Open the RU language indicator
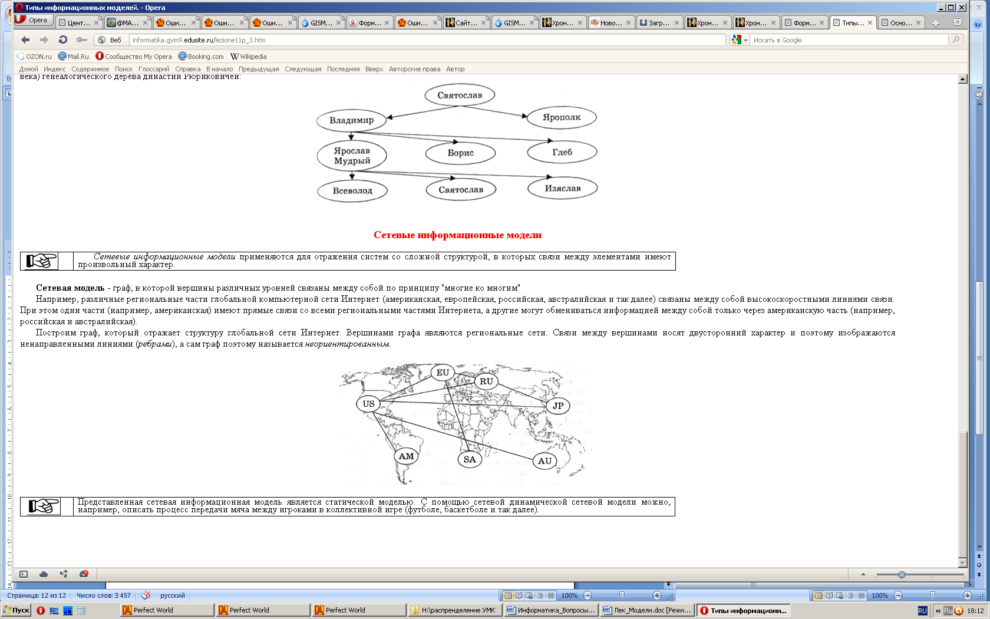 pyautogui.click(x=923, y=611)
